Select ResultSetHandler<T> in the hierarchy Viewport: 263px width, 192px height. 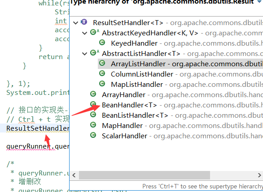tap(128, 23)
